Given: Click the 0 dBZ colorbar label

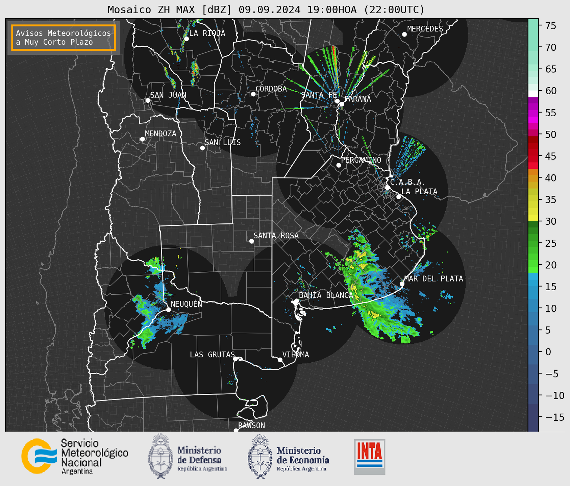Looking at the screenshot, I should pos(548,352).
